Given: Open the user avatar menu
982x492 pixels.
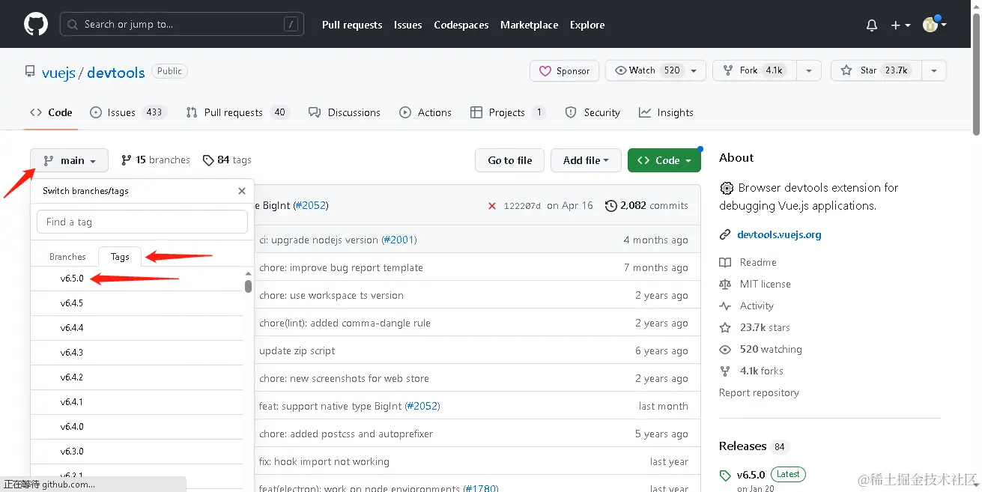Looking at the screenshot, I should click(x=935, y=25).
